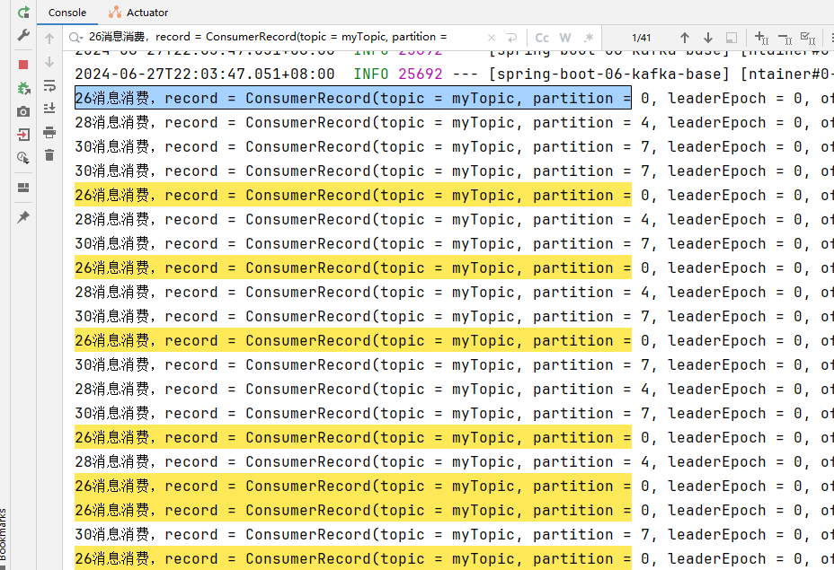
Task: Clear the search field with X
Action: 492,38
